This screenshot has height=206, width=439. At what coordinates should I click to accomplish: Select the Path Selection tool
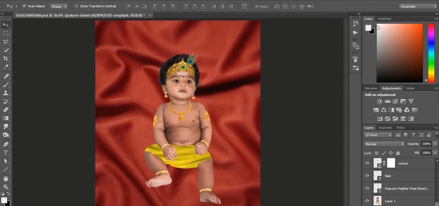coord(5,161)
